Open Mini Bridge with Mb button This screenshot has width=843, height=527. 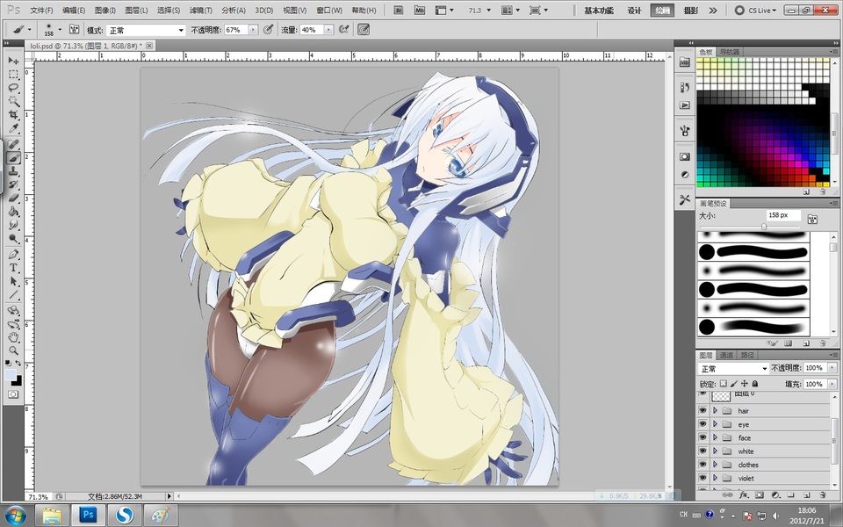[x=420, y=11]
